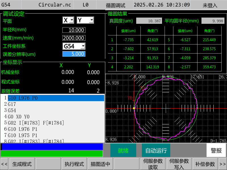Open the 补偿参数 softkey
The width and height of the screenshot is (227, 170).
click(205, 164)
